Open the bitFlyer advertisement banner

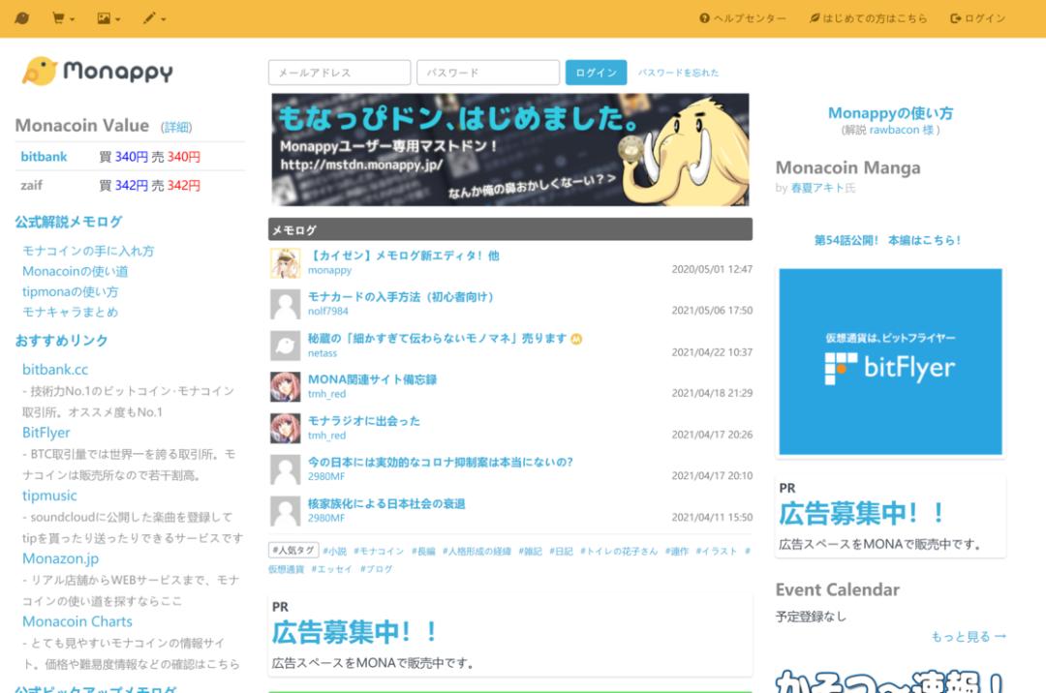(x=890, y=362)
